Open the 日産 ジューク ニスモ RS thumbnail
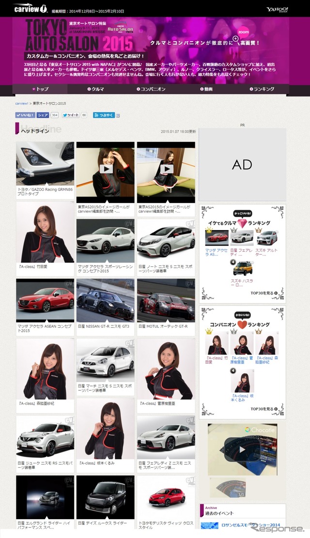Viewport: 310px width, 538px height. [45, 437]
